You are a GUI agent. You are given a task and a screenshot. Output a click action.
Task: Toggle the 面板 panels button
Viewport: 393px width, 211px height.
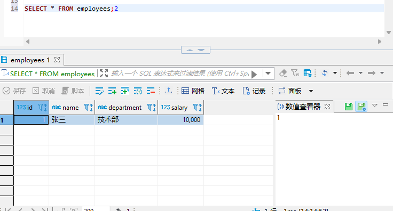pyautogui.click(x=290, y=91)
